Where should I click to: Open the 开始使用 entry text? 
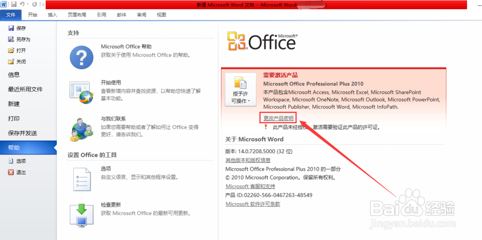pyautogui.click(x=111, y=83)
